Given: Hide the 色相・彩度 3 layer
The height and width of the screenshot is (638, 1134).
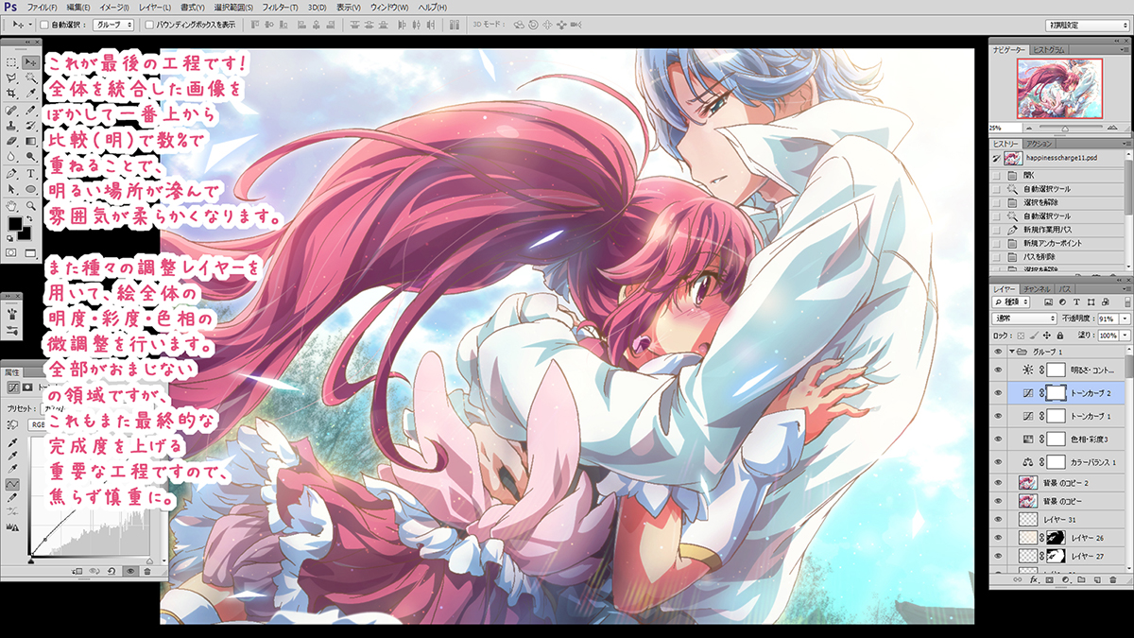Looking at the screenshot, I should click(999, 439).
